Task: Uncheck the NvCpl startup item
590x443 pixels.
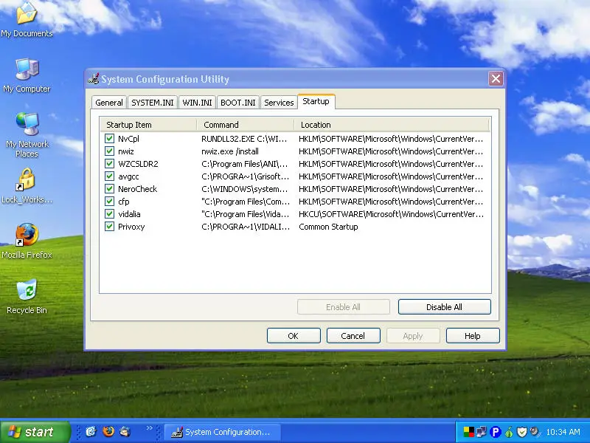Action: [109, 138]
